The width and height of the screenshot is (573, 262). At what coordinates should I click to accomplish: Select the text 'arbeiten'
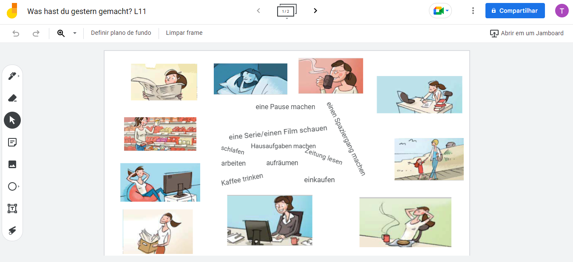tap(233, 163)
